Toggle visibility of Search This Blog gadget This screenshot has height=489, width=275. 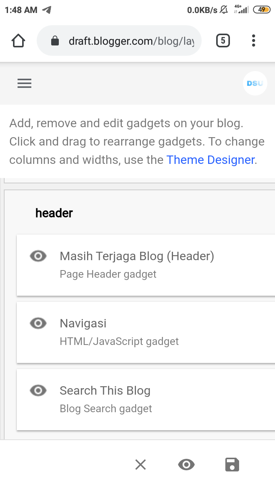[x=38, y=390]
